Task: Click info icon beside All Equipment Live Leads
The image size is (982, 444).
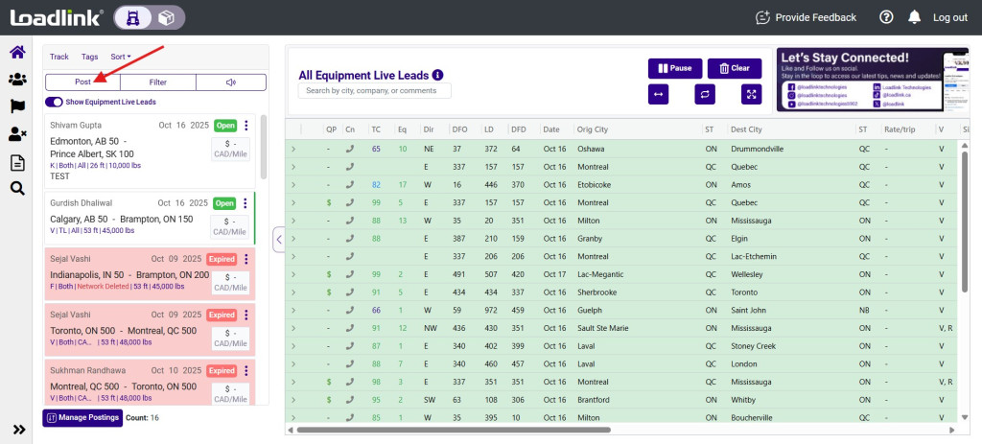Action: [x=438, y=75]
